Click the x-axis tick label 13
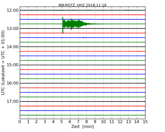 (128, 122)
